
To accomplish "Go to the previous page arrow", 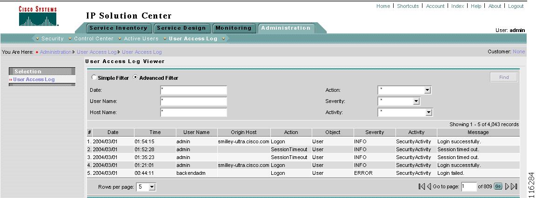I will (429, 187).
